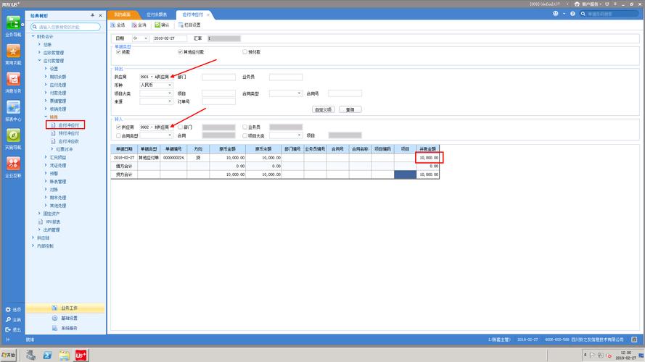Click the PowerShell icon in Windows taskbar

(47, 355)
